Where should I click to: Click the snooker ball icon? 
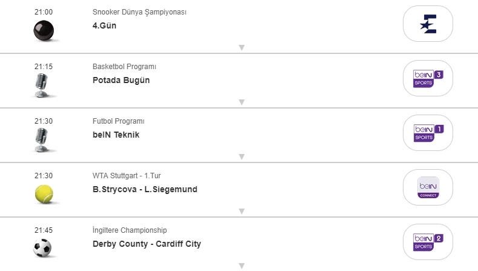pyautogui.click(x=43, y=30)
